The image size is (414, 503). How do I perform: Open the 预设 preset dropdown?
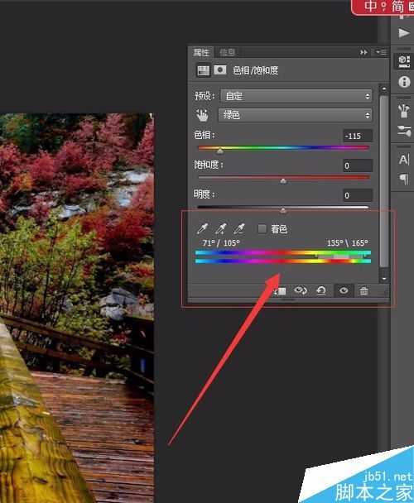click(x=296, y=96)
